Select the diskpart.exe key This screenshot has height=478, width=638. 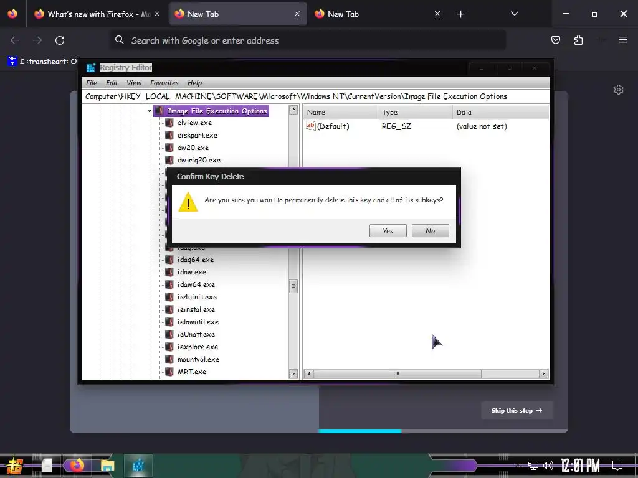point(198,135)
